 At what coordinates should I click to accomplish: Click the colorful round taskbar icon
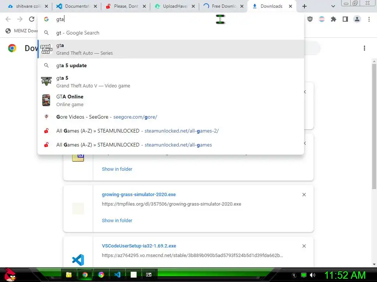[101, 275]
